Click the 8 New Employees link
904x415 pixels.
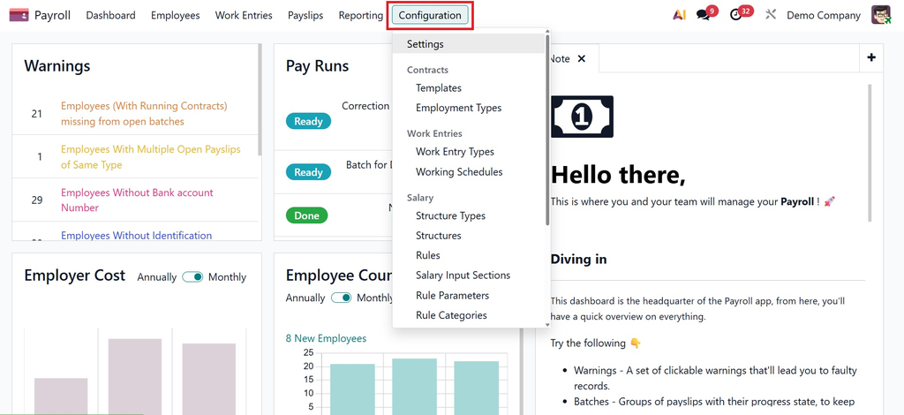(326, 338)
